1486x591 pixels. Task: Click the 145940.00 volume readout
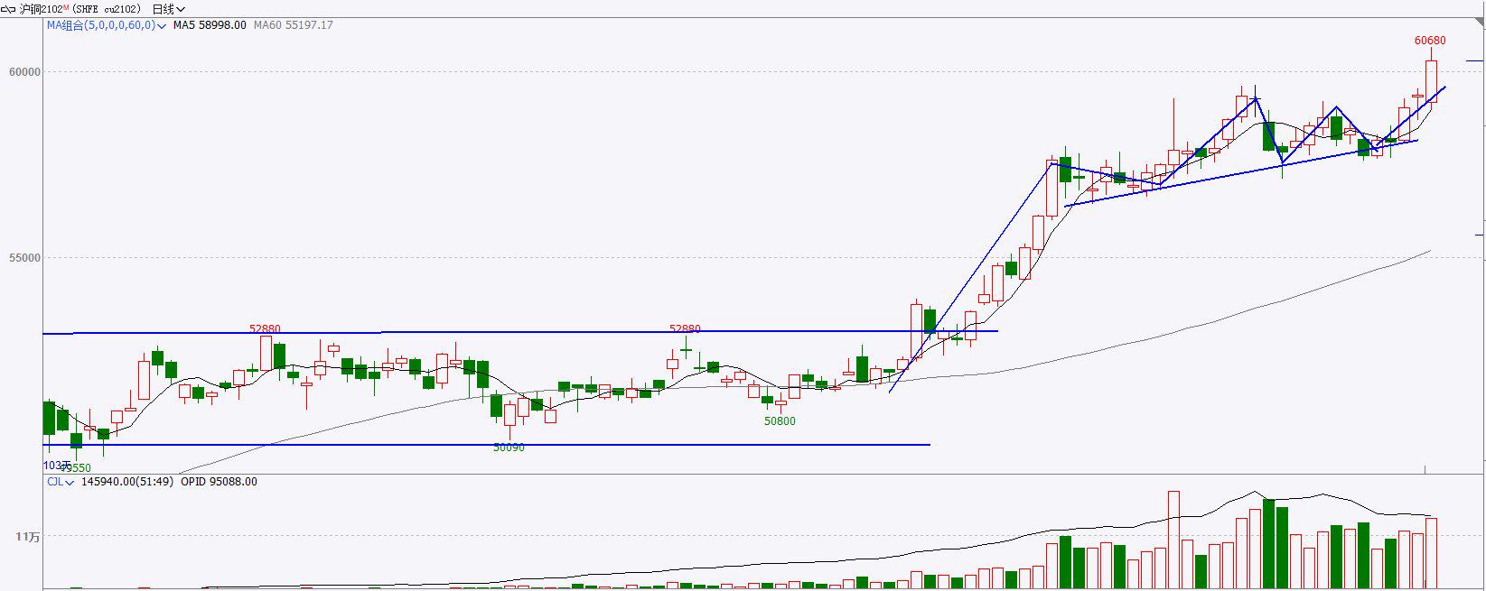[126, 482]
